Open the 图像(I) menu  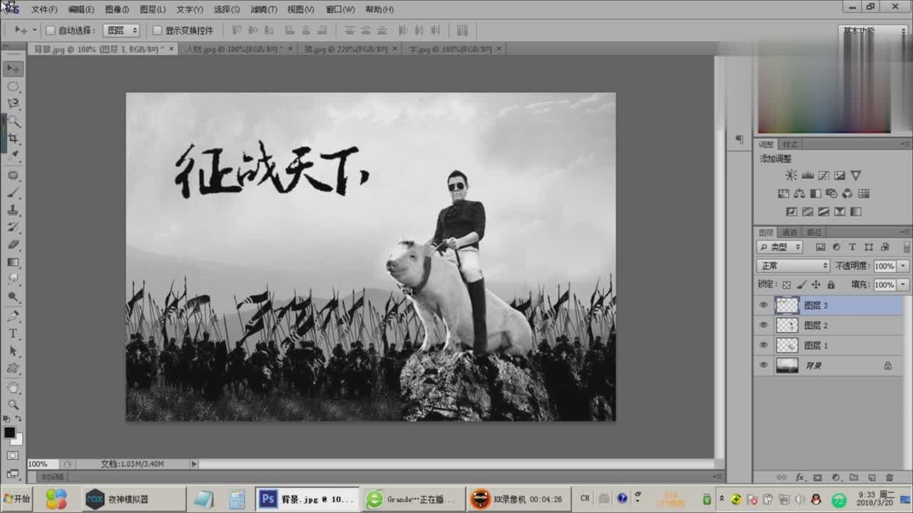pyautogui.click(x=117, y=9)
